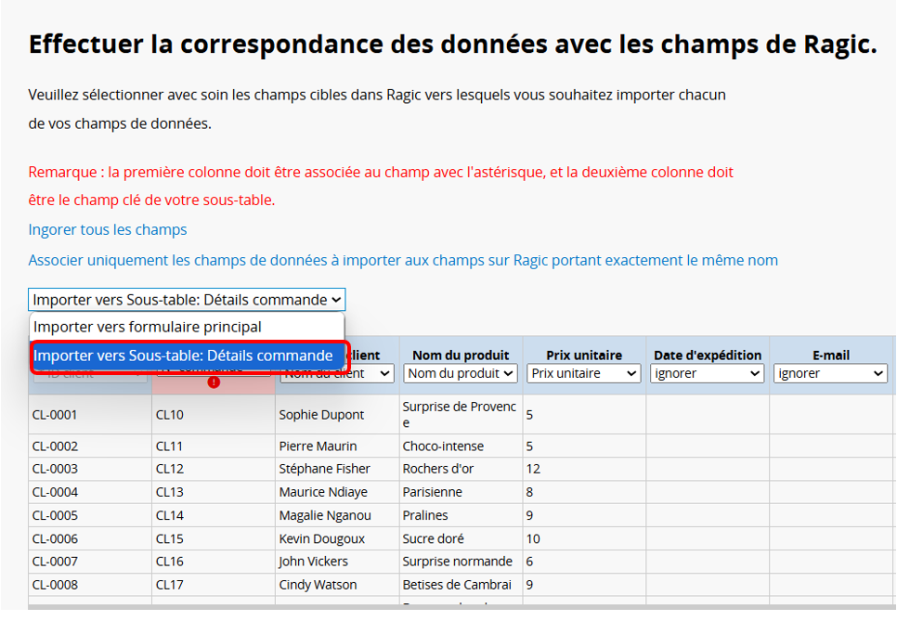Click the 'CL-0001' cell
The image size is (897, 621).
[x=55, y=415]
